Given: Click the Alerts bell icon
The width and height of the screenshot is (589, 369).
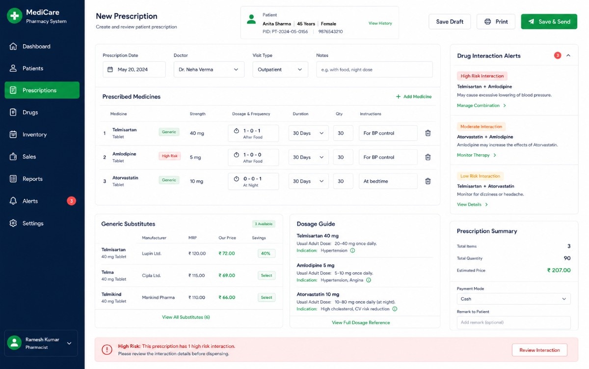Looking at the screenshot, I should coord(13,201).
